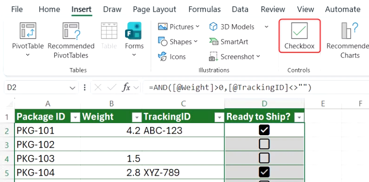
Task: Select cell containing PKG-104
Action: tap(48, 172)
